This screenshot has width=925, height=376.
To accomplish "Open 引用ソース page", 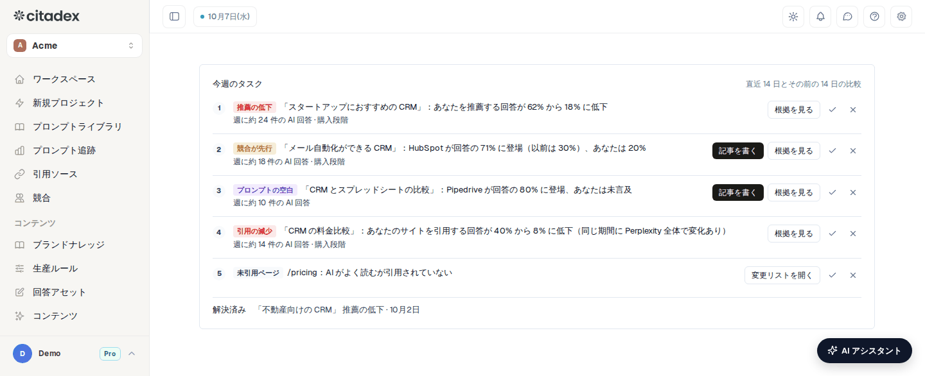I will pyautogui.click(x=75, y=174).
